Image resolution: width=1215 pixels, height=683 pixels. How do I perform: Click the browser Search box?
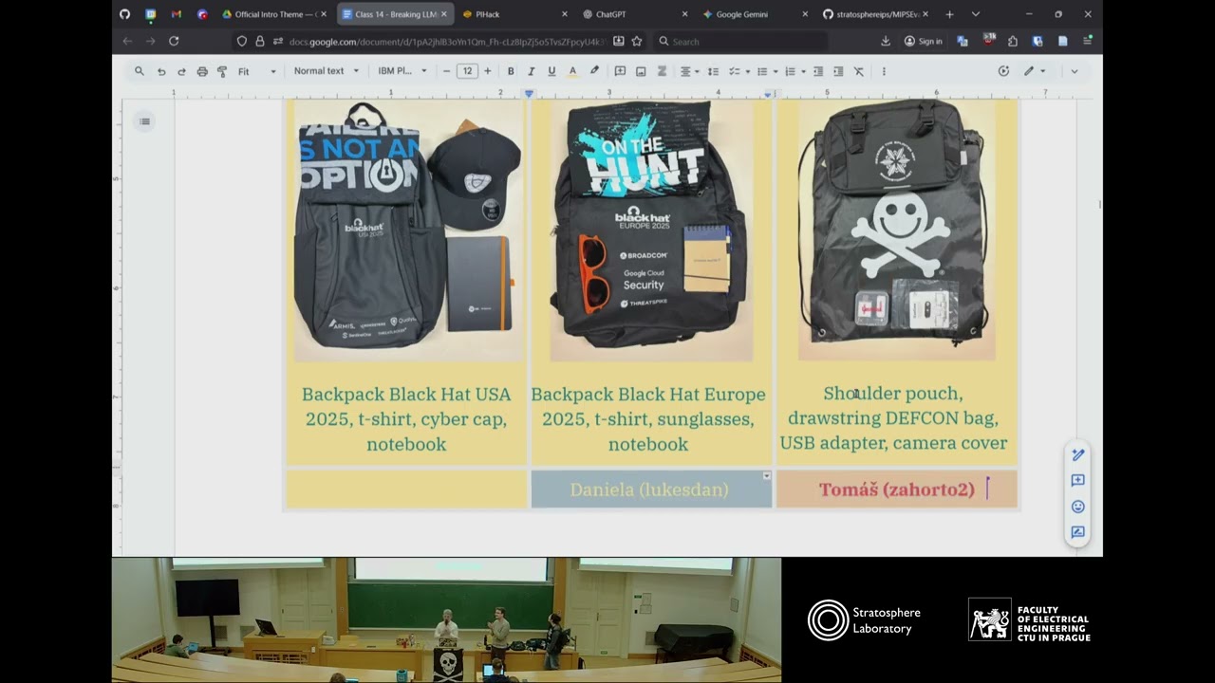(x=740, y=41)
